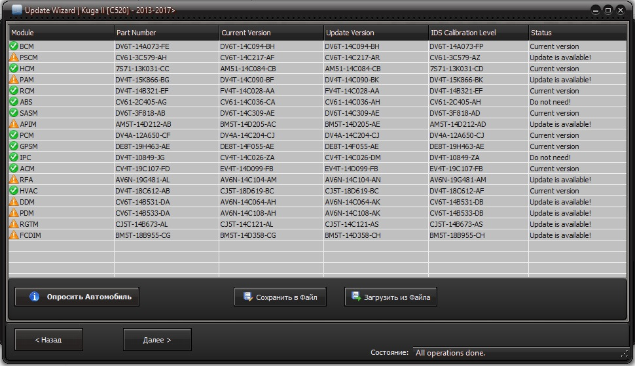Click the green check icon beside HCM
Viewport: 635px width, 366px height.
[14, 69]
